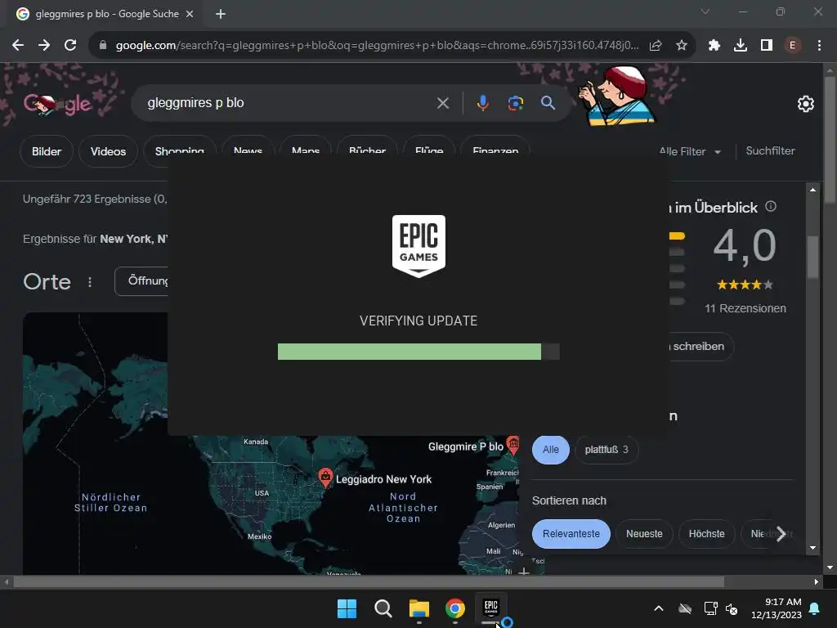
Task: Focus the Google search input field
Action: (289, 103)
